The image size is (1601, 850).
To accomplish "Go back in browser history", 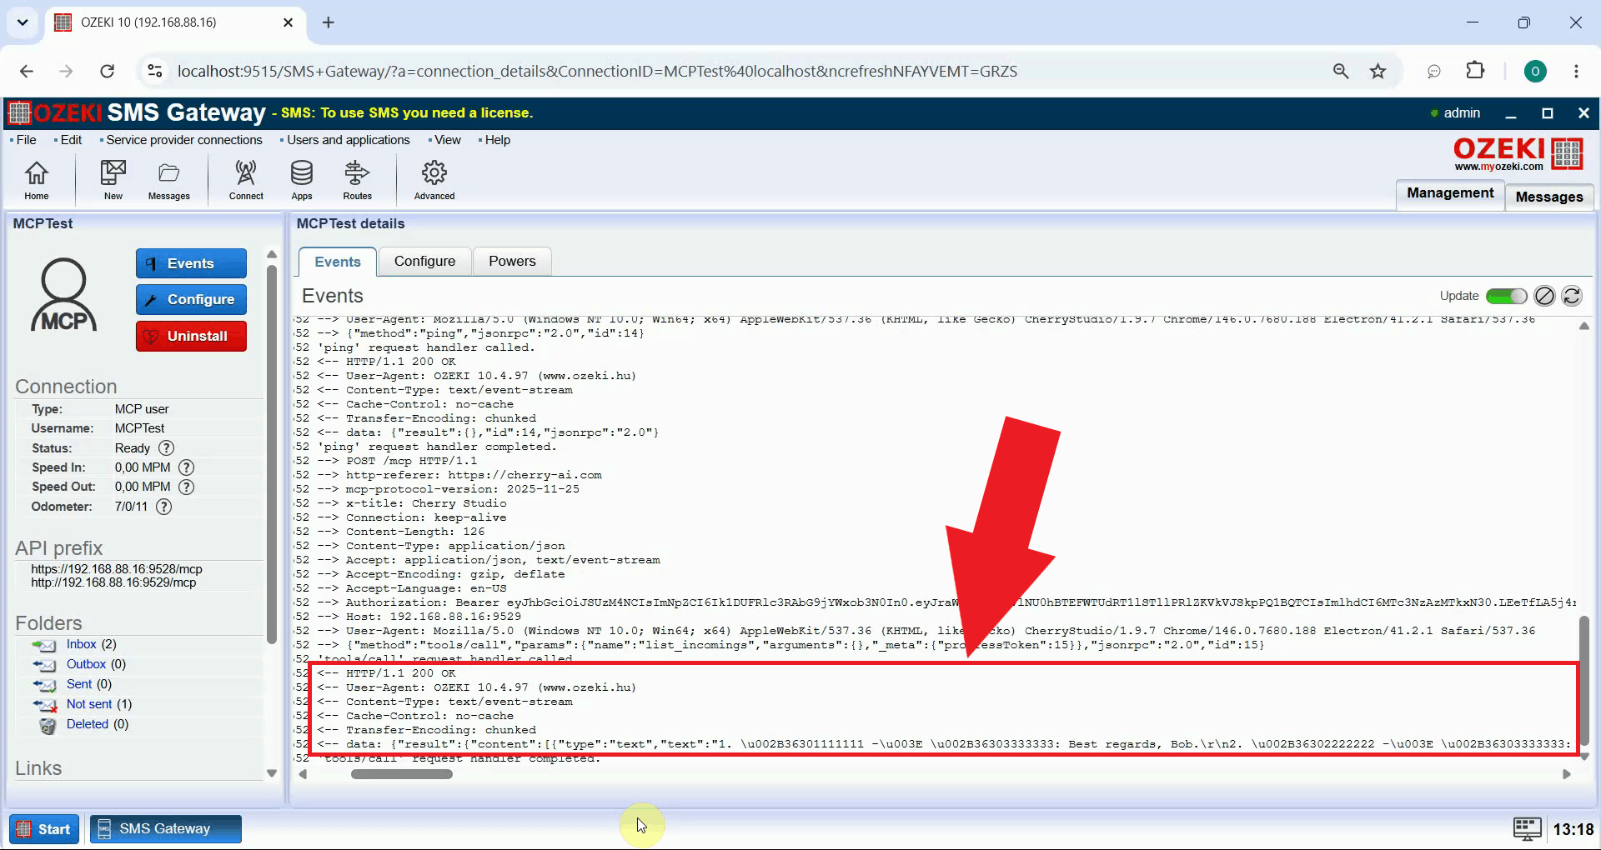I will coord(27,71).
